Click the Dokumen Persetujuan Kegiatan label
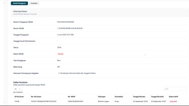 tap(26, 73)
